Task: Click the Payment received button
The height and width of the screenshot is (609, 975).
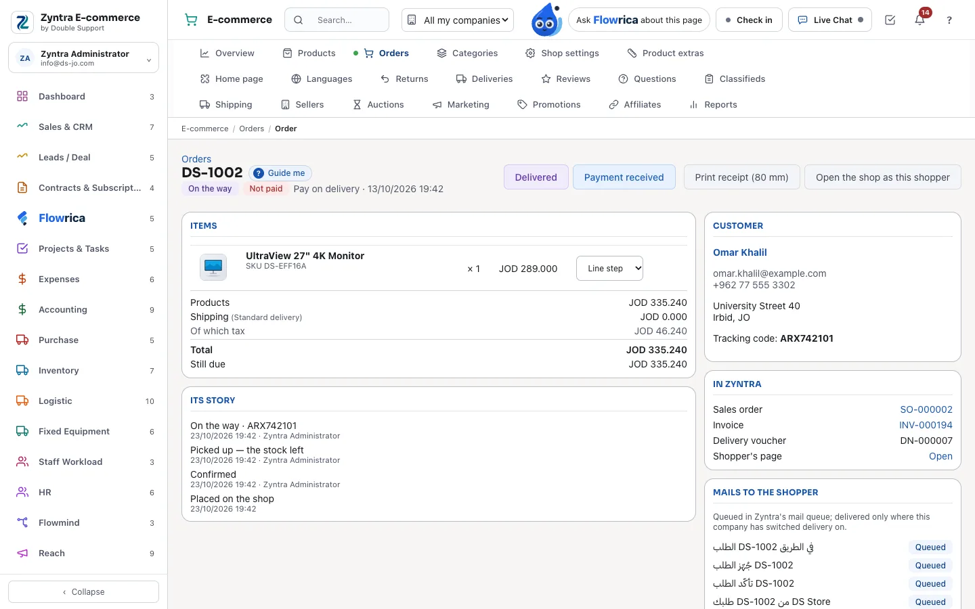Action: [x=624, y=177]
